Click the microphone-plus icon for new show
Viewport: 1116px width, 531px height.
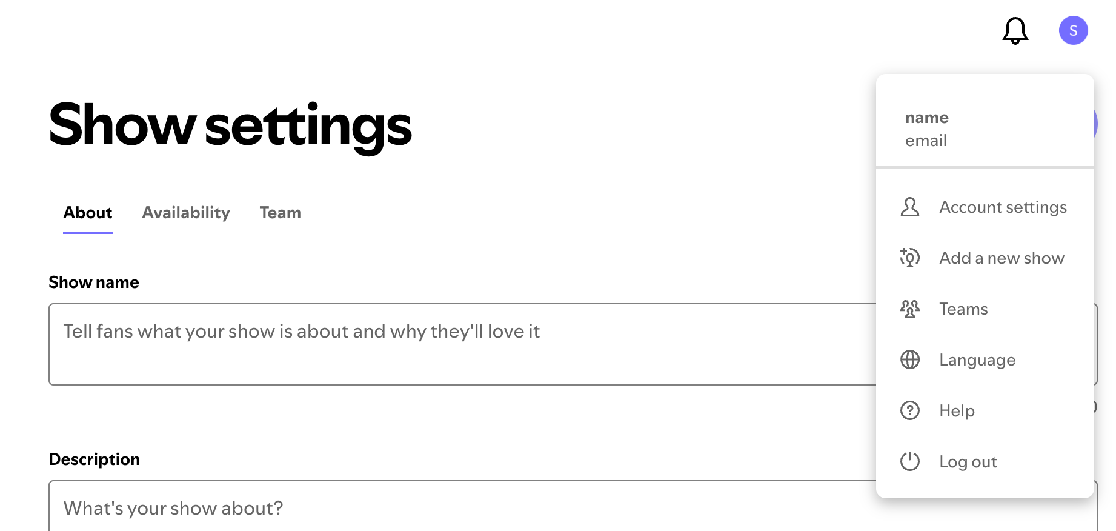click(x=909, y=258)
